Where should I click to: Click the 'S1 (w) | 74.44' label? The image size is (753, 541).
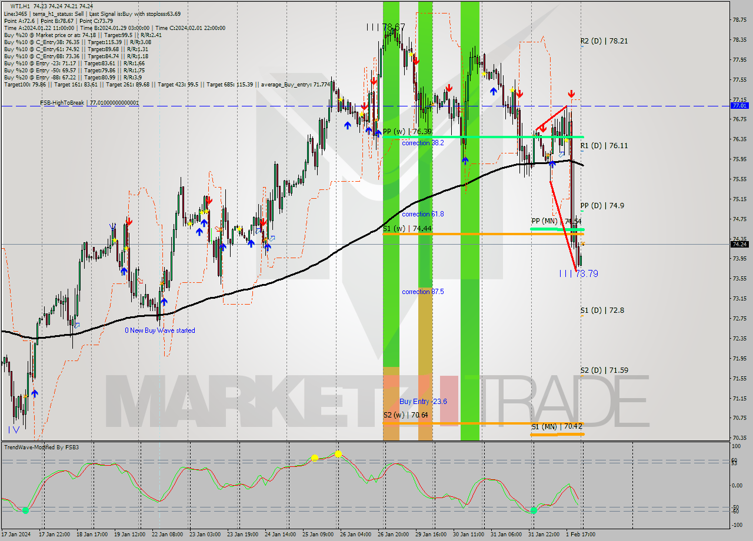(407, 228)
